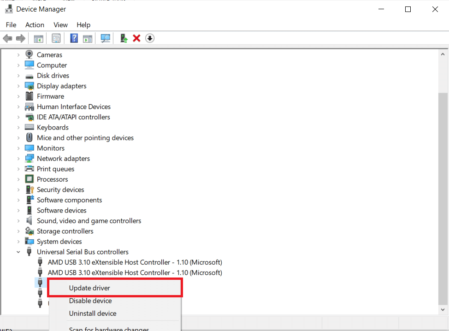Screen dimensions: 449x331
Task: Choose Update driver from the context menu
Action: [x=89, y=287]
